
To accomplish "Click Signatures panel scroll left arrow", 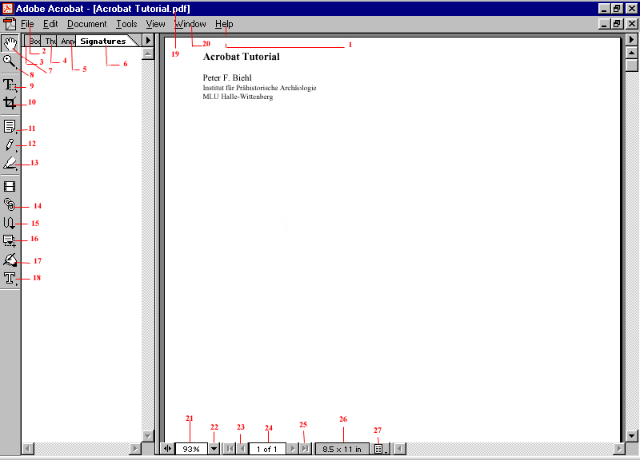I will point(28,449).
